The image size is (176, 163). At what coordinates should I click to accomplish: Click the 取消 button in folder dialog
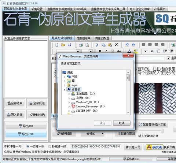coord(122,123)
